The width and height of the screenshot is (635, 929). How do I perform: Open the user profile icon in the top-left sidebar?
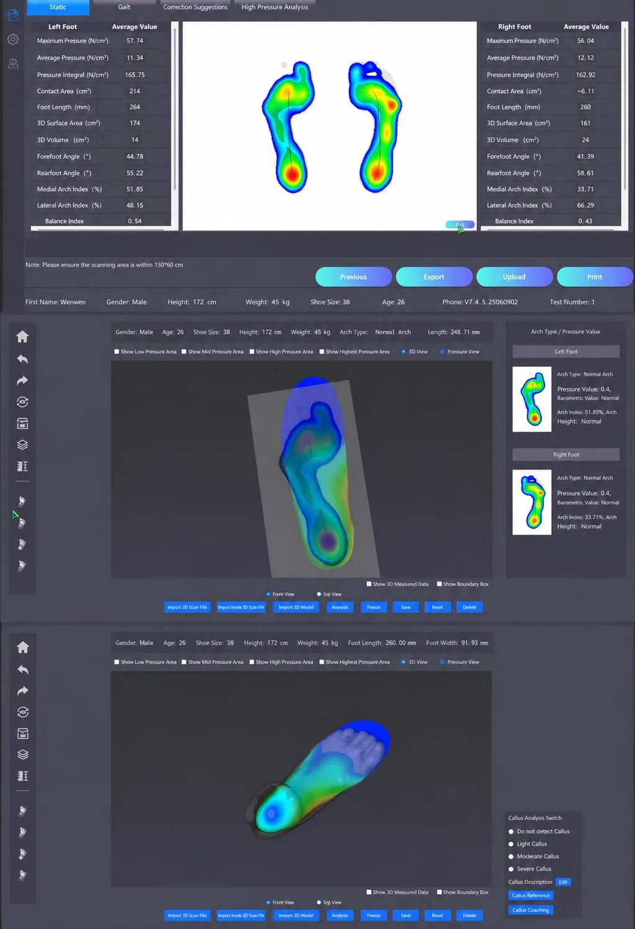[x=12, y=63]
